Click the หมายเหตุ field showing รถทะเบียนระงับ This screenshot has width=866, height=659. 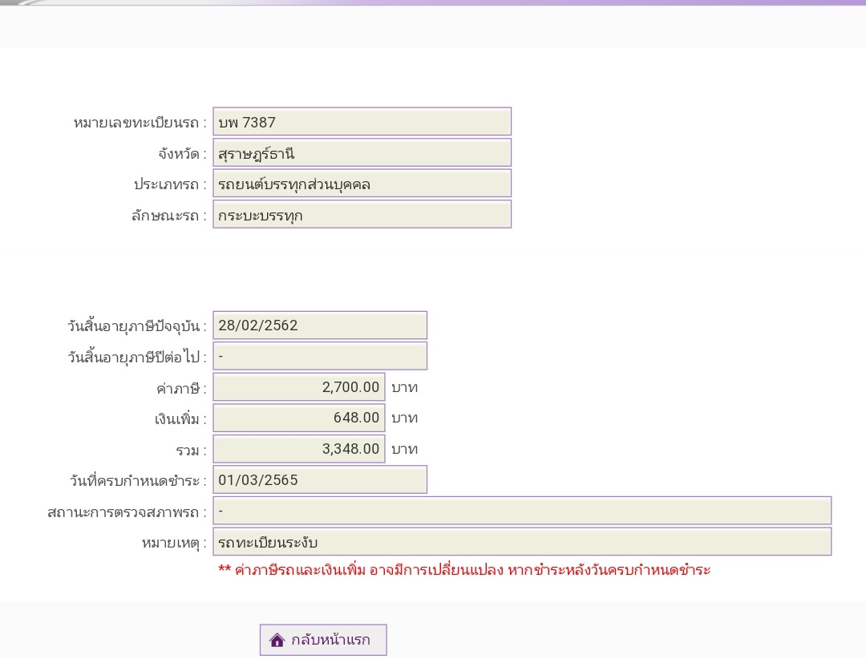point(522,541)
